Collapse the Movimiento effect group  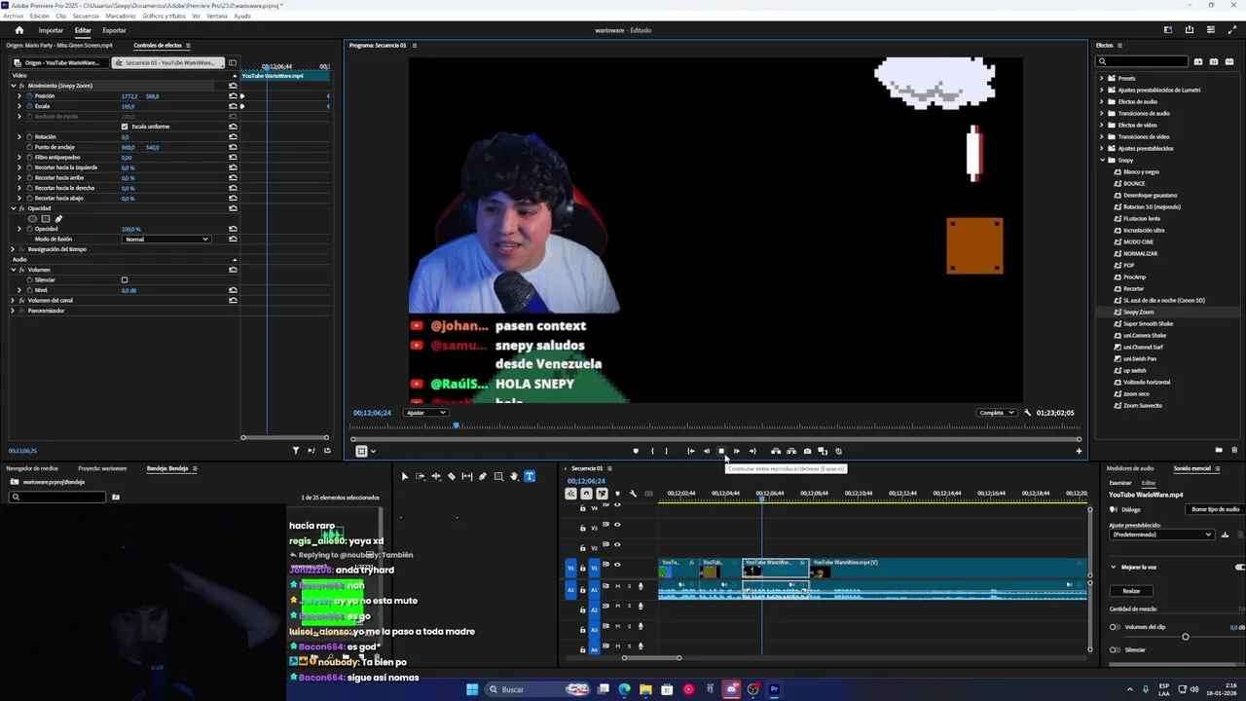[x=13, y=86]
